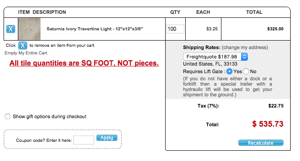
Task: Click the example X icon in instructions
Action: [23, 45]
